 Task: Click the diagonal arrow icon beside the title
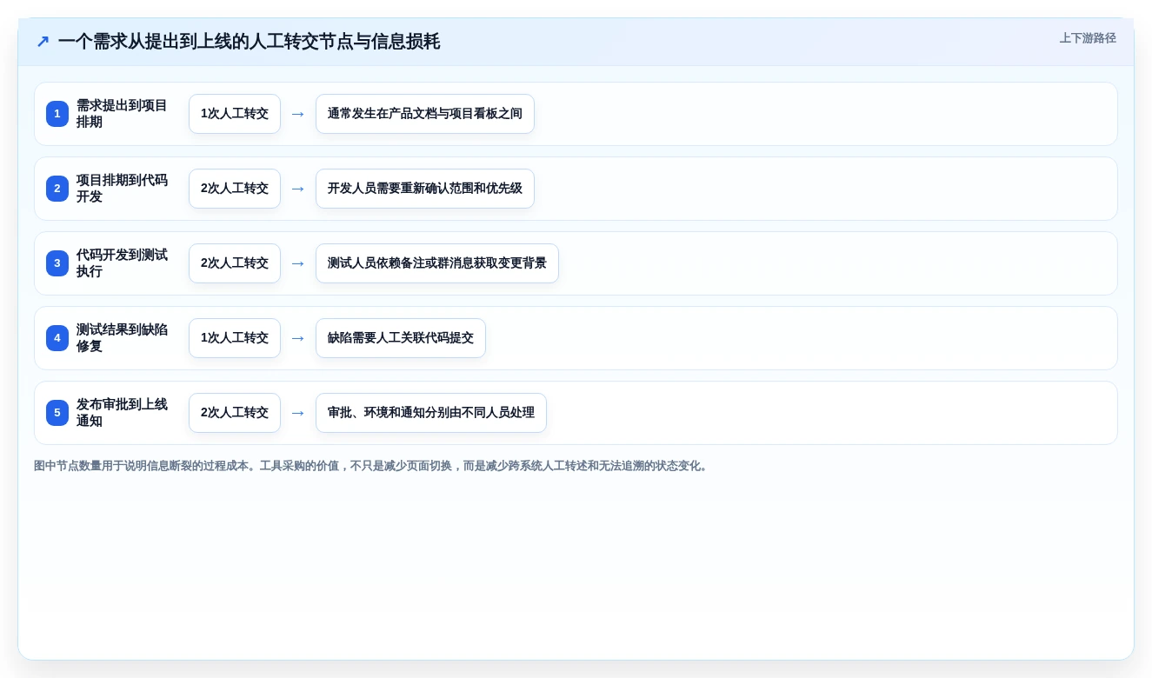[x=43, y=42]
